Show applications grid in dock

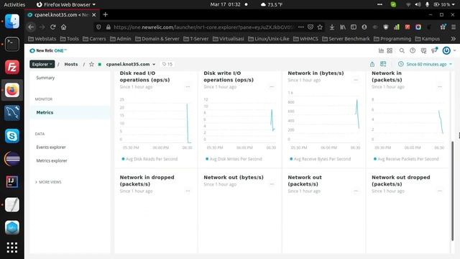(12, 247)
